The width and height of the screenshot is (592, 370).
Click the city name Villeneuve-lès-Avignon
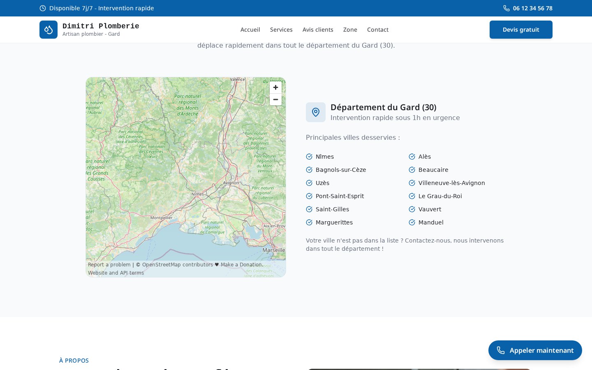coord(452,183)
